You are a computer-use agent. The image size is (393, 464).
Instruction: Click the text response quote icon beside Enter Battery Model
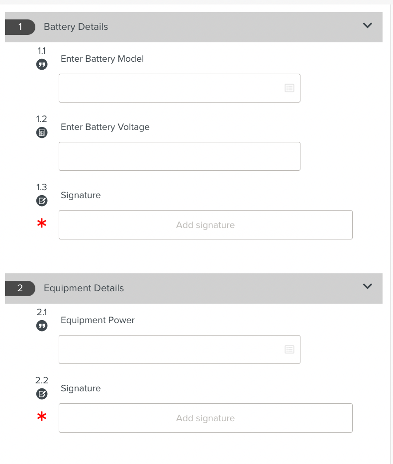(42, 64)
